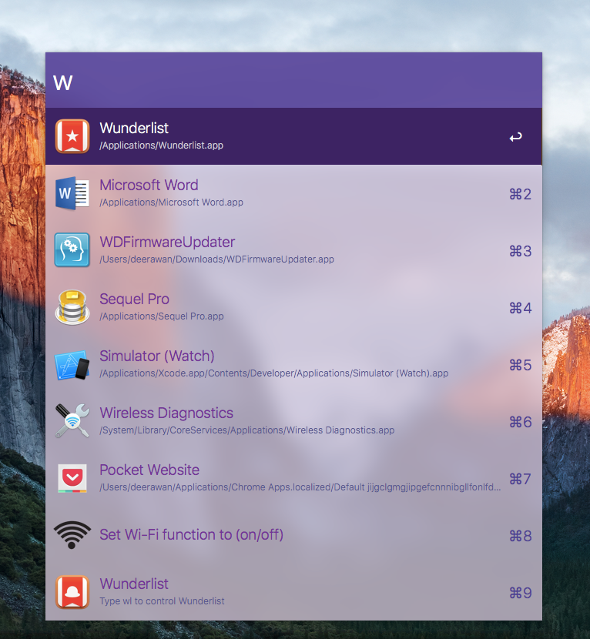Click the Sequel Pro pancake database icon
This screenshot has height=639, width=590.
click(72, 307)
